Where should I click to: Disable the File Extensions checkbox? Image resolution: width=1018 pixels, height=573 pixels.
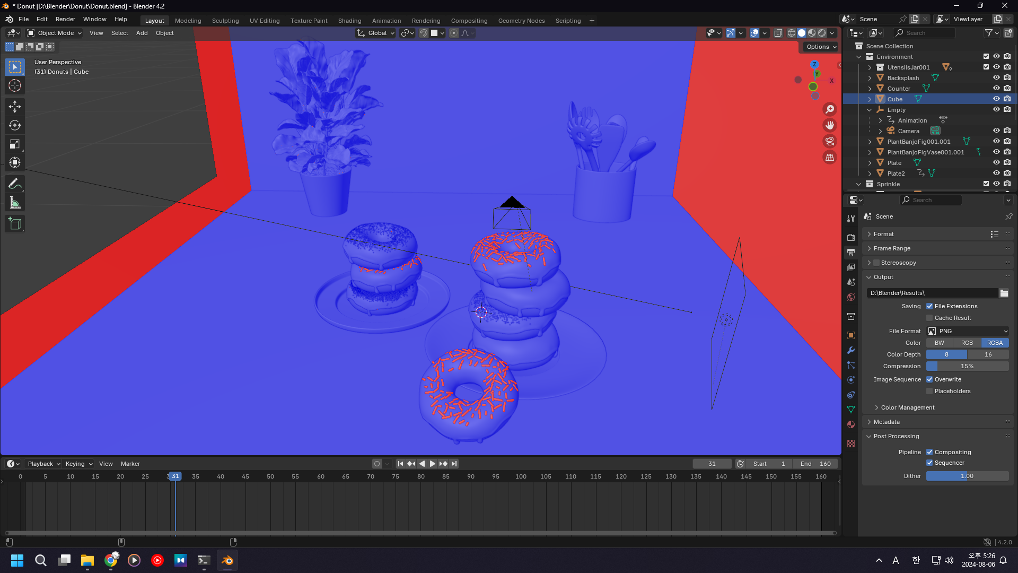[929, 306]
